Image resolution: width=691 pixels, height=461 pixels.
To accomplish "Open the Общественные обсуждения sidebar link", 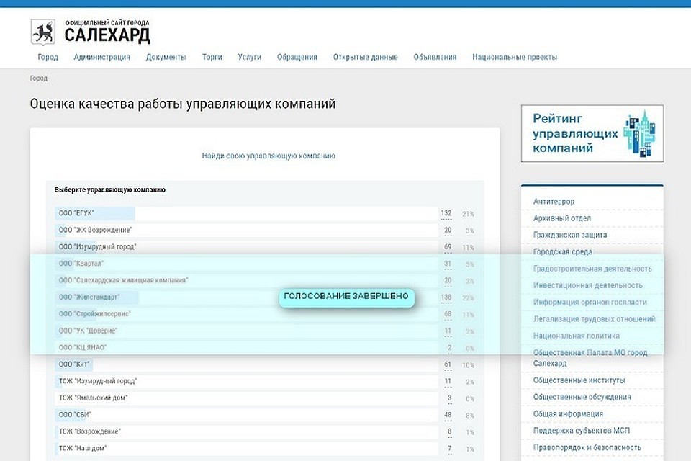I will pyautogui.click(x=582, y=397).
